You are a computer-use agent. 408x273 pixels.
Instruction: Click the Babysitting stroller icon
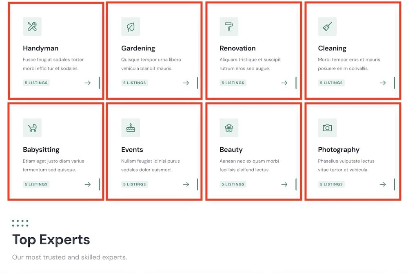[x=32, y=128]
